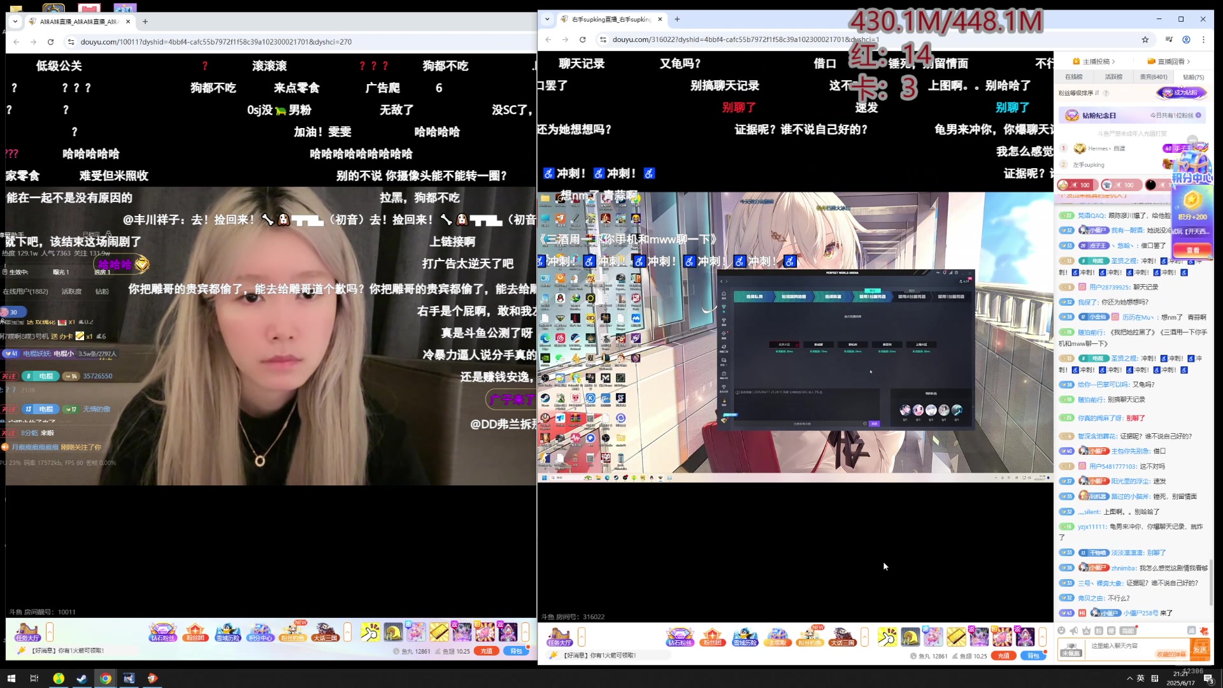
Task: Open QQ Music from the Windows taskbar
Action: (x=59, y=678)
